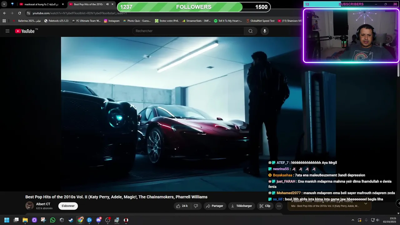Switch to the first pinned diamond tab
Viewport: 400px width, 225px height.
(12, 4)
